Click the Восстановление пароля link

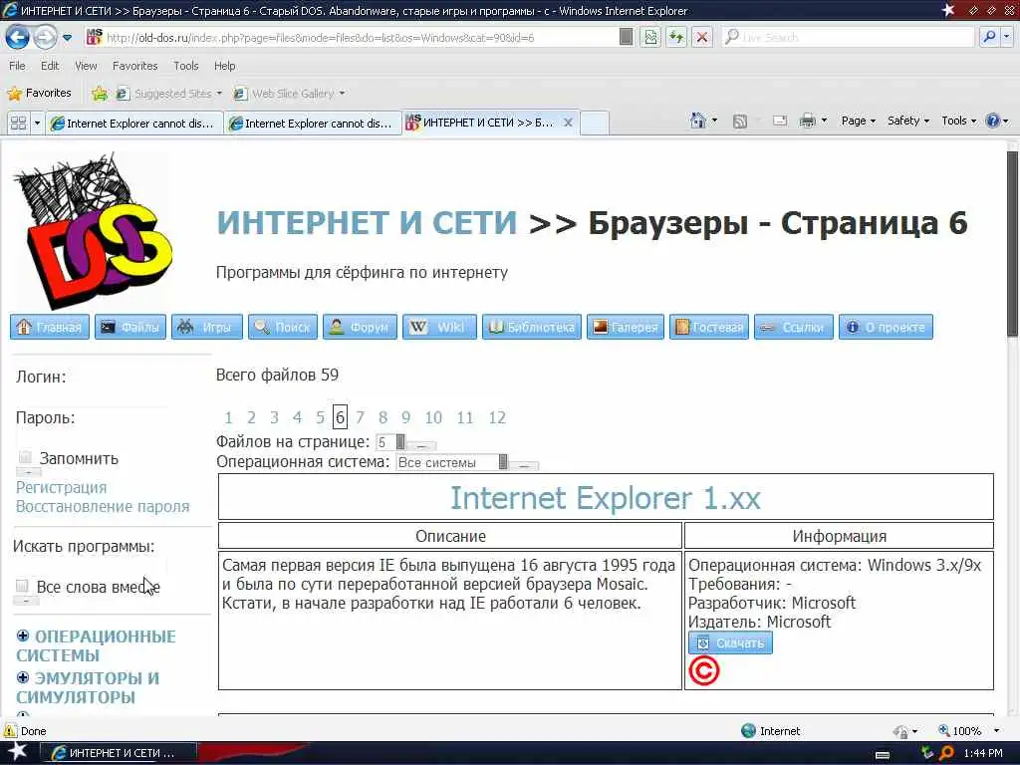[x=103, y=507]
